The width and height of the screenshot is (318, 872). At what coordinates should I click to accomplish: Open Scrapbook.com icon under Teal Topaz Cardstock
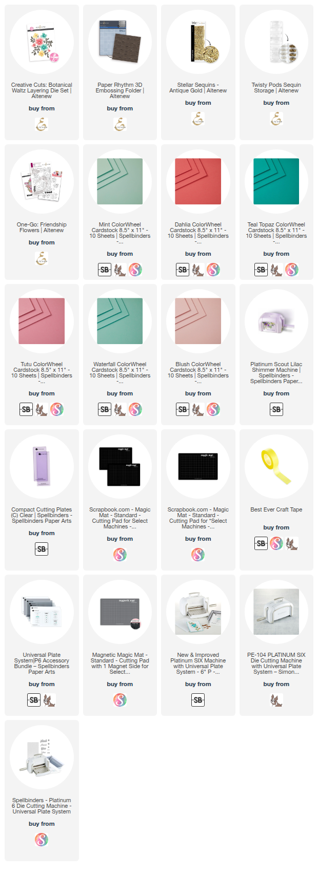292,270
